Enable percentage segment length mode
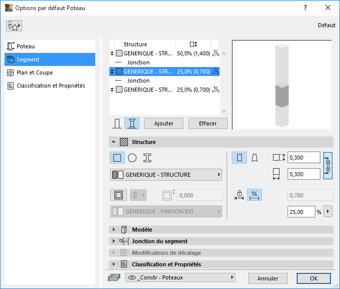Image resolution: width=340 pixels, height=289 pixels. coord(254,195)
